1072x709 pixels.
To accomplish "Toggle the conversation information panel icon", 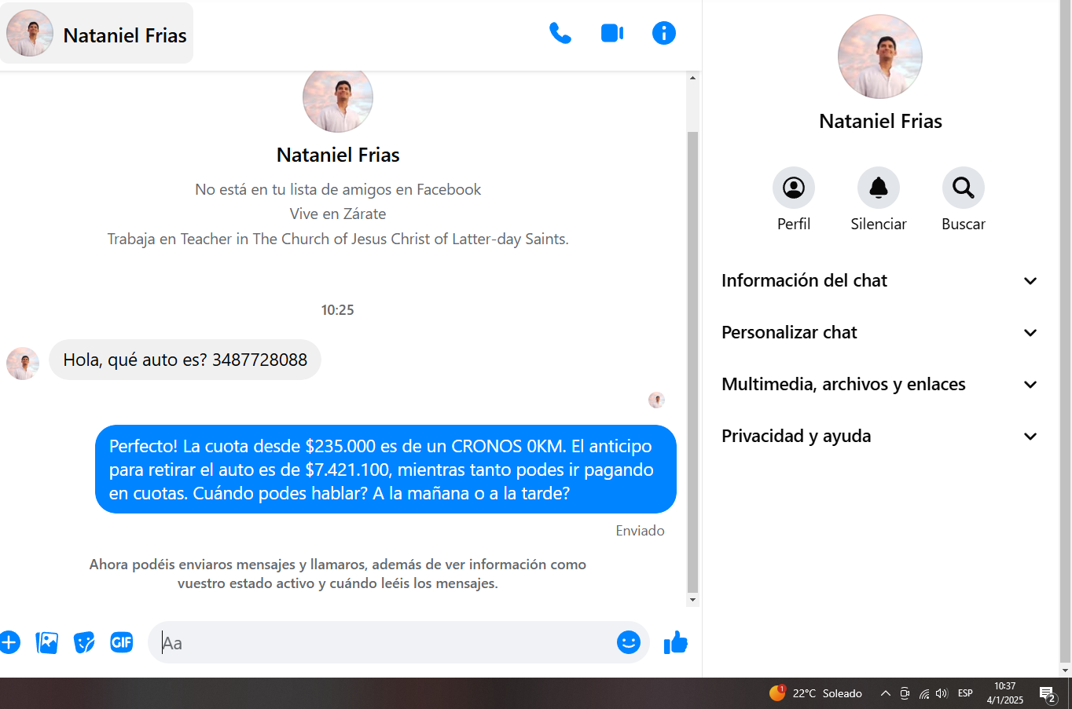I will [663, 33].
